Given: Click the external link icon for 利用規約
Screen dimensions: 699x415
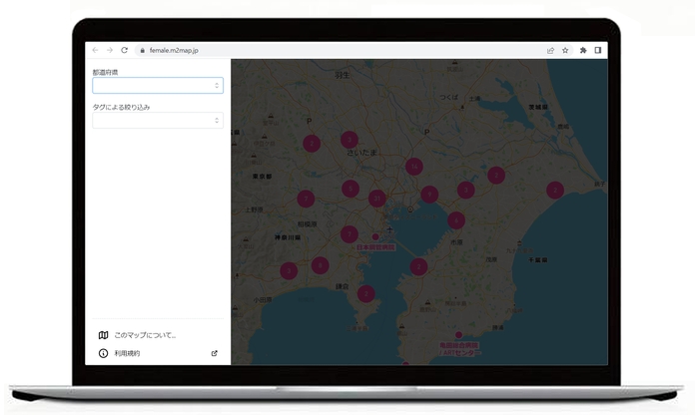Looking at the screenshot, I should click(x=215, y=353).
